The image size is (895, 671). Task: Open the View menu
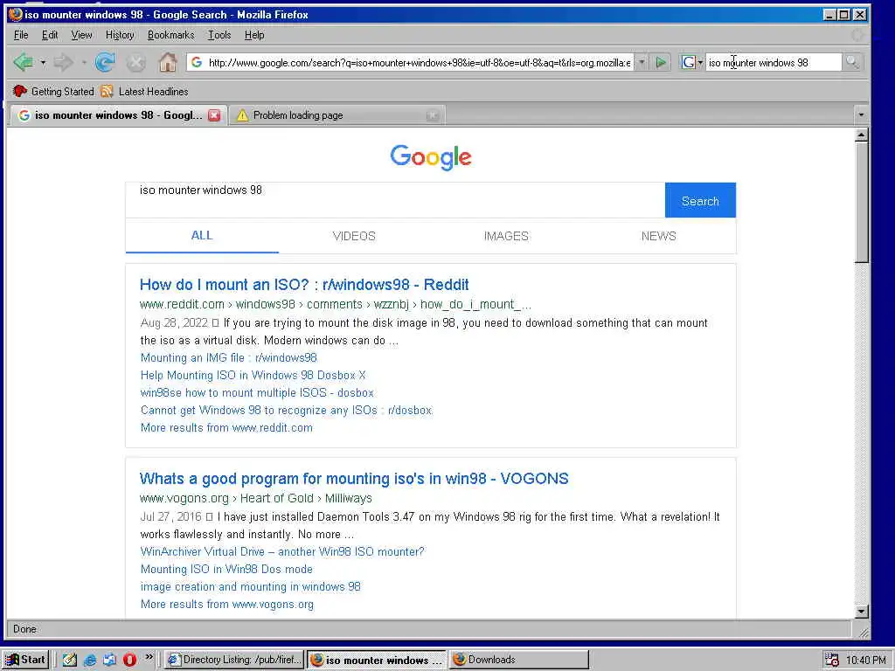81,35
